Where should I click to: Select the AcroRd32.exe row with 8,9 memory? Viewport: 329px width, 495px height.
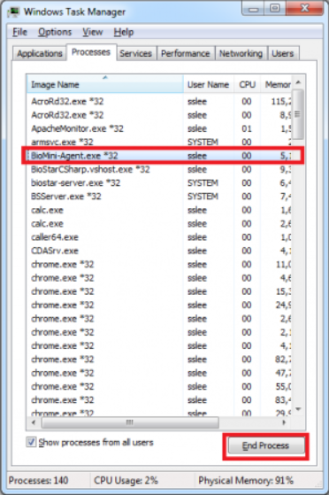[159, 115]
